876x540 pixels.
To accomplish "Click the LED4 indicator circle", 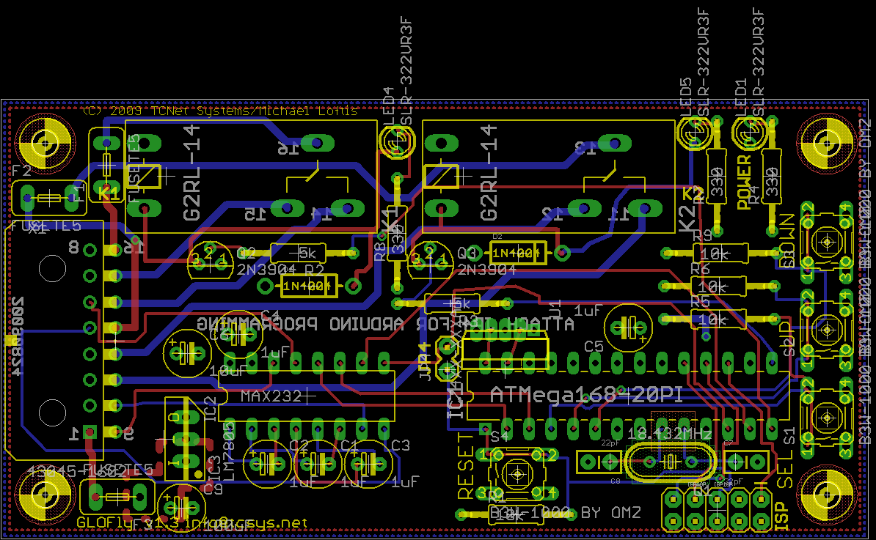I will tap(397, 141).
